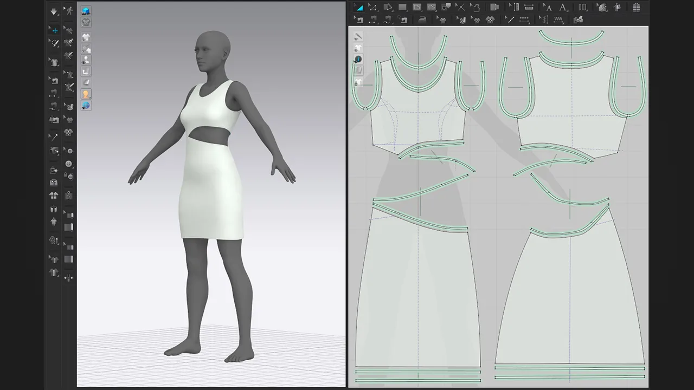This screenshot has height=390, width=694.
Task: Click the walking avatar animation icon
Action: [69, 11]
